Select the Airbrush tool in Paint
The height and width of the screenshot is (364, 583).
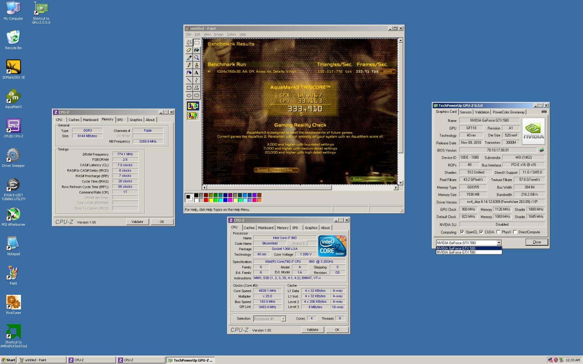click(x=189, y=73)
